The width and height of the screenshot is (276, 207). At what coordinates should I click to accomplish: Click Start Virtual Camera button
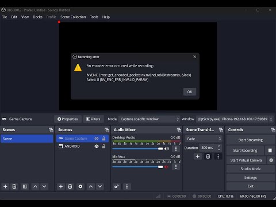(246, 160)
